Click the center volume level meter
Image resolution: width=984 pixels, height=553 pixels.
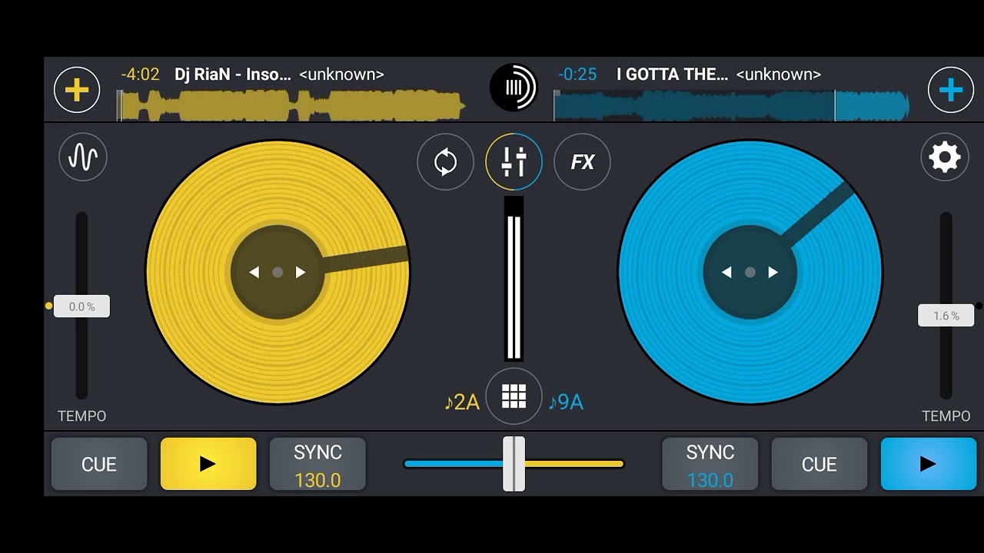point(514,279)
